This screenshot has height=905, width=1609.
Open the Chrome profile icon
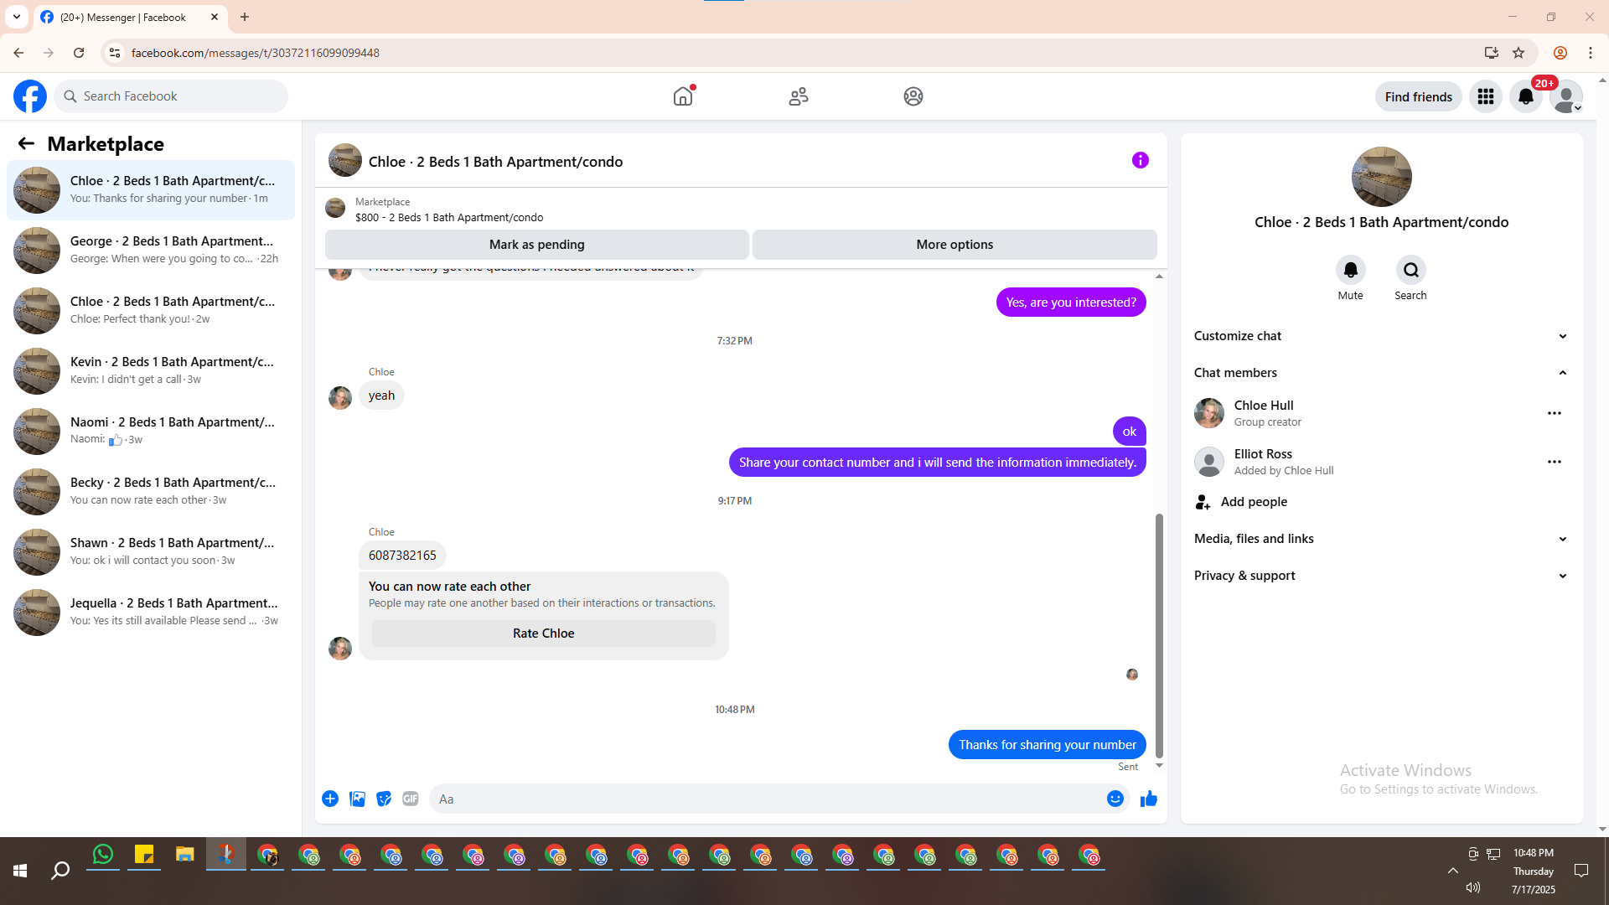[x=1560, y=53]
